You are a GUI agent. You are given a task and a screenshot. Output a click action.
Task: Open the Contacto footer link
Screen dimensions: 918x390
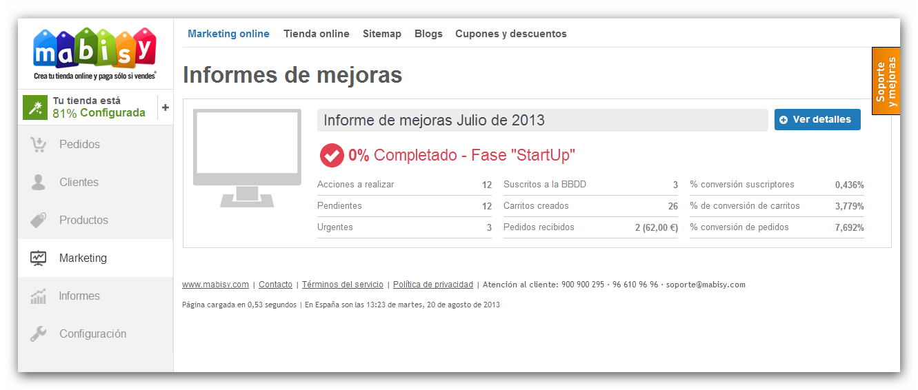pos(275,285)
